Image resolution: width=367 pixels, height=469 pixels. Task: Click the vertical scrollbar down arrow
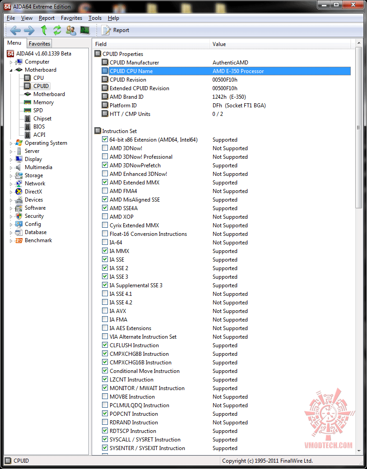point(358,451)
